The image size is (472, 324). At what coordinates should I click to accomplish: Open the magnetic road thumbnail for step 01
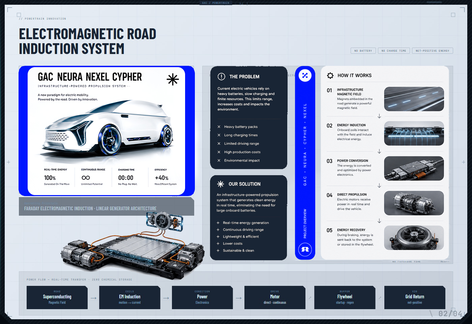(414, 99)
